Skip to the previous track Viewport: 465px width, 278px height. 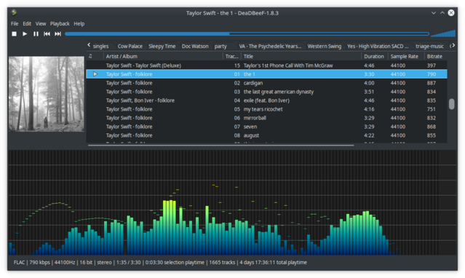[47, 33]
